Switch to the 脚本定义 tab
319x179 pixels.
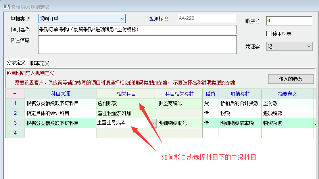pyautogui.click(x=40, y=63)
